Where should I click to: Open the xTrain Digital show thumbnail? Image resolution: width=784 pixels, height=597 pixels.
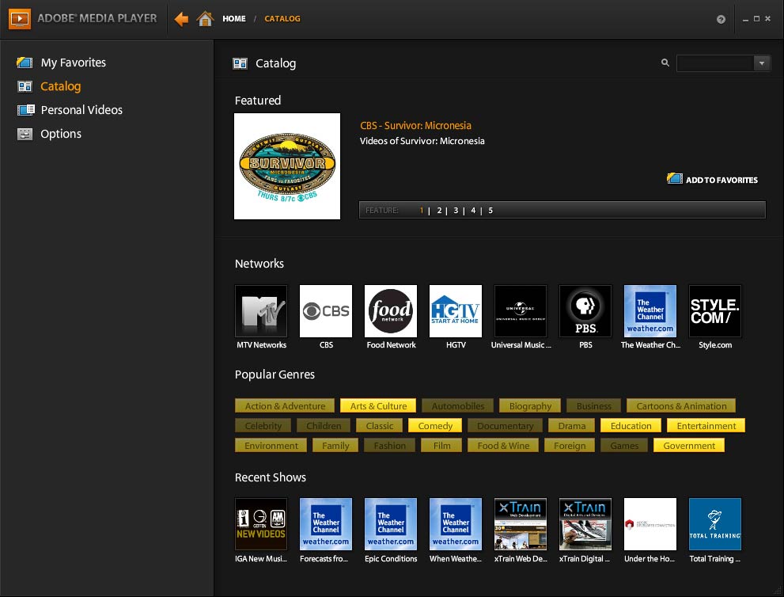tap(585, 524)
